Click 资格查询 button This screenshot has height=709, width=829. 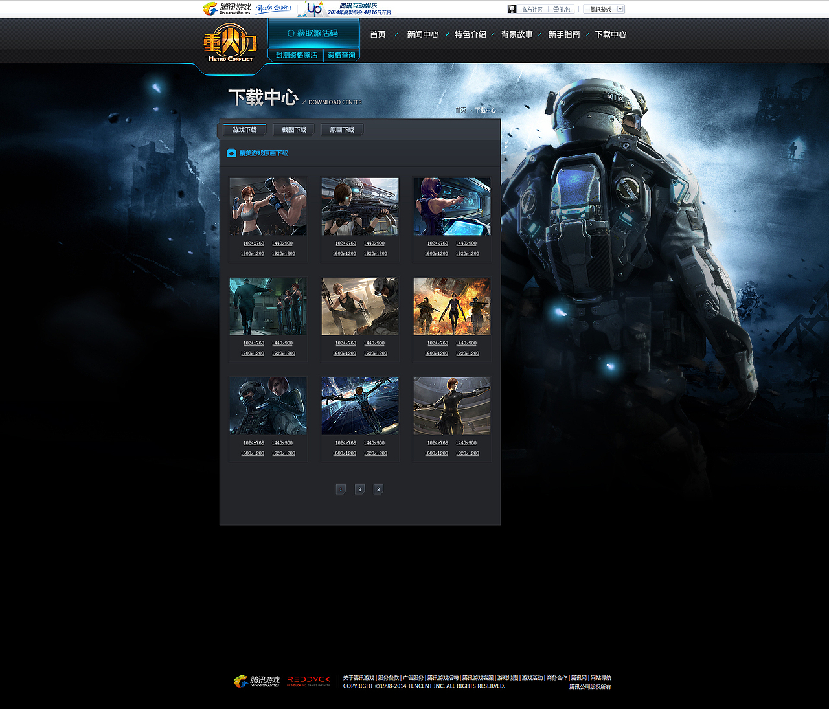tap(341, 55)
